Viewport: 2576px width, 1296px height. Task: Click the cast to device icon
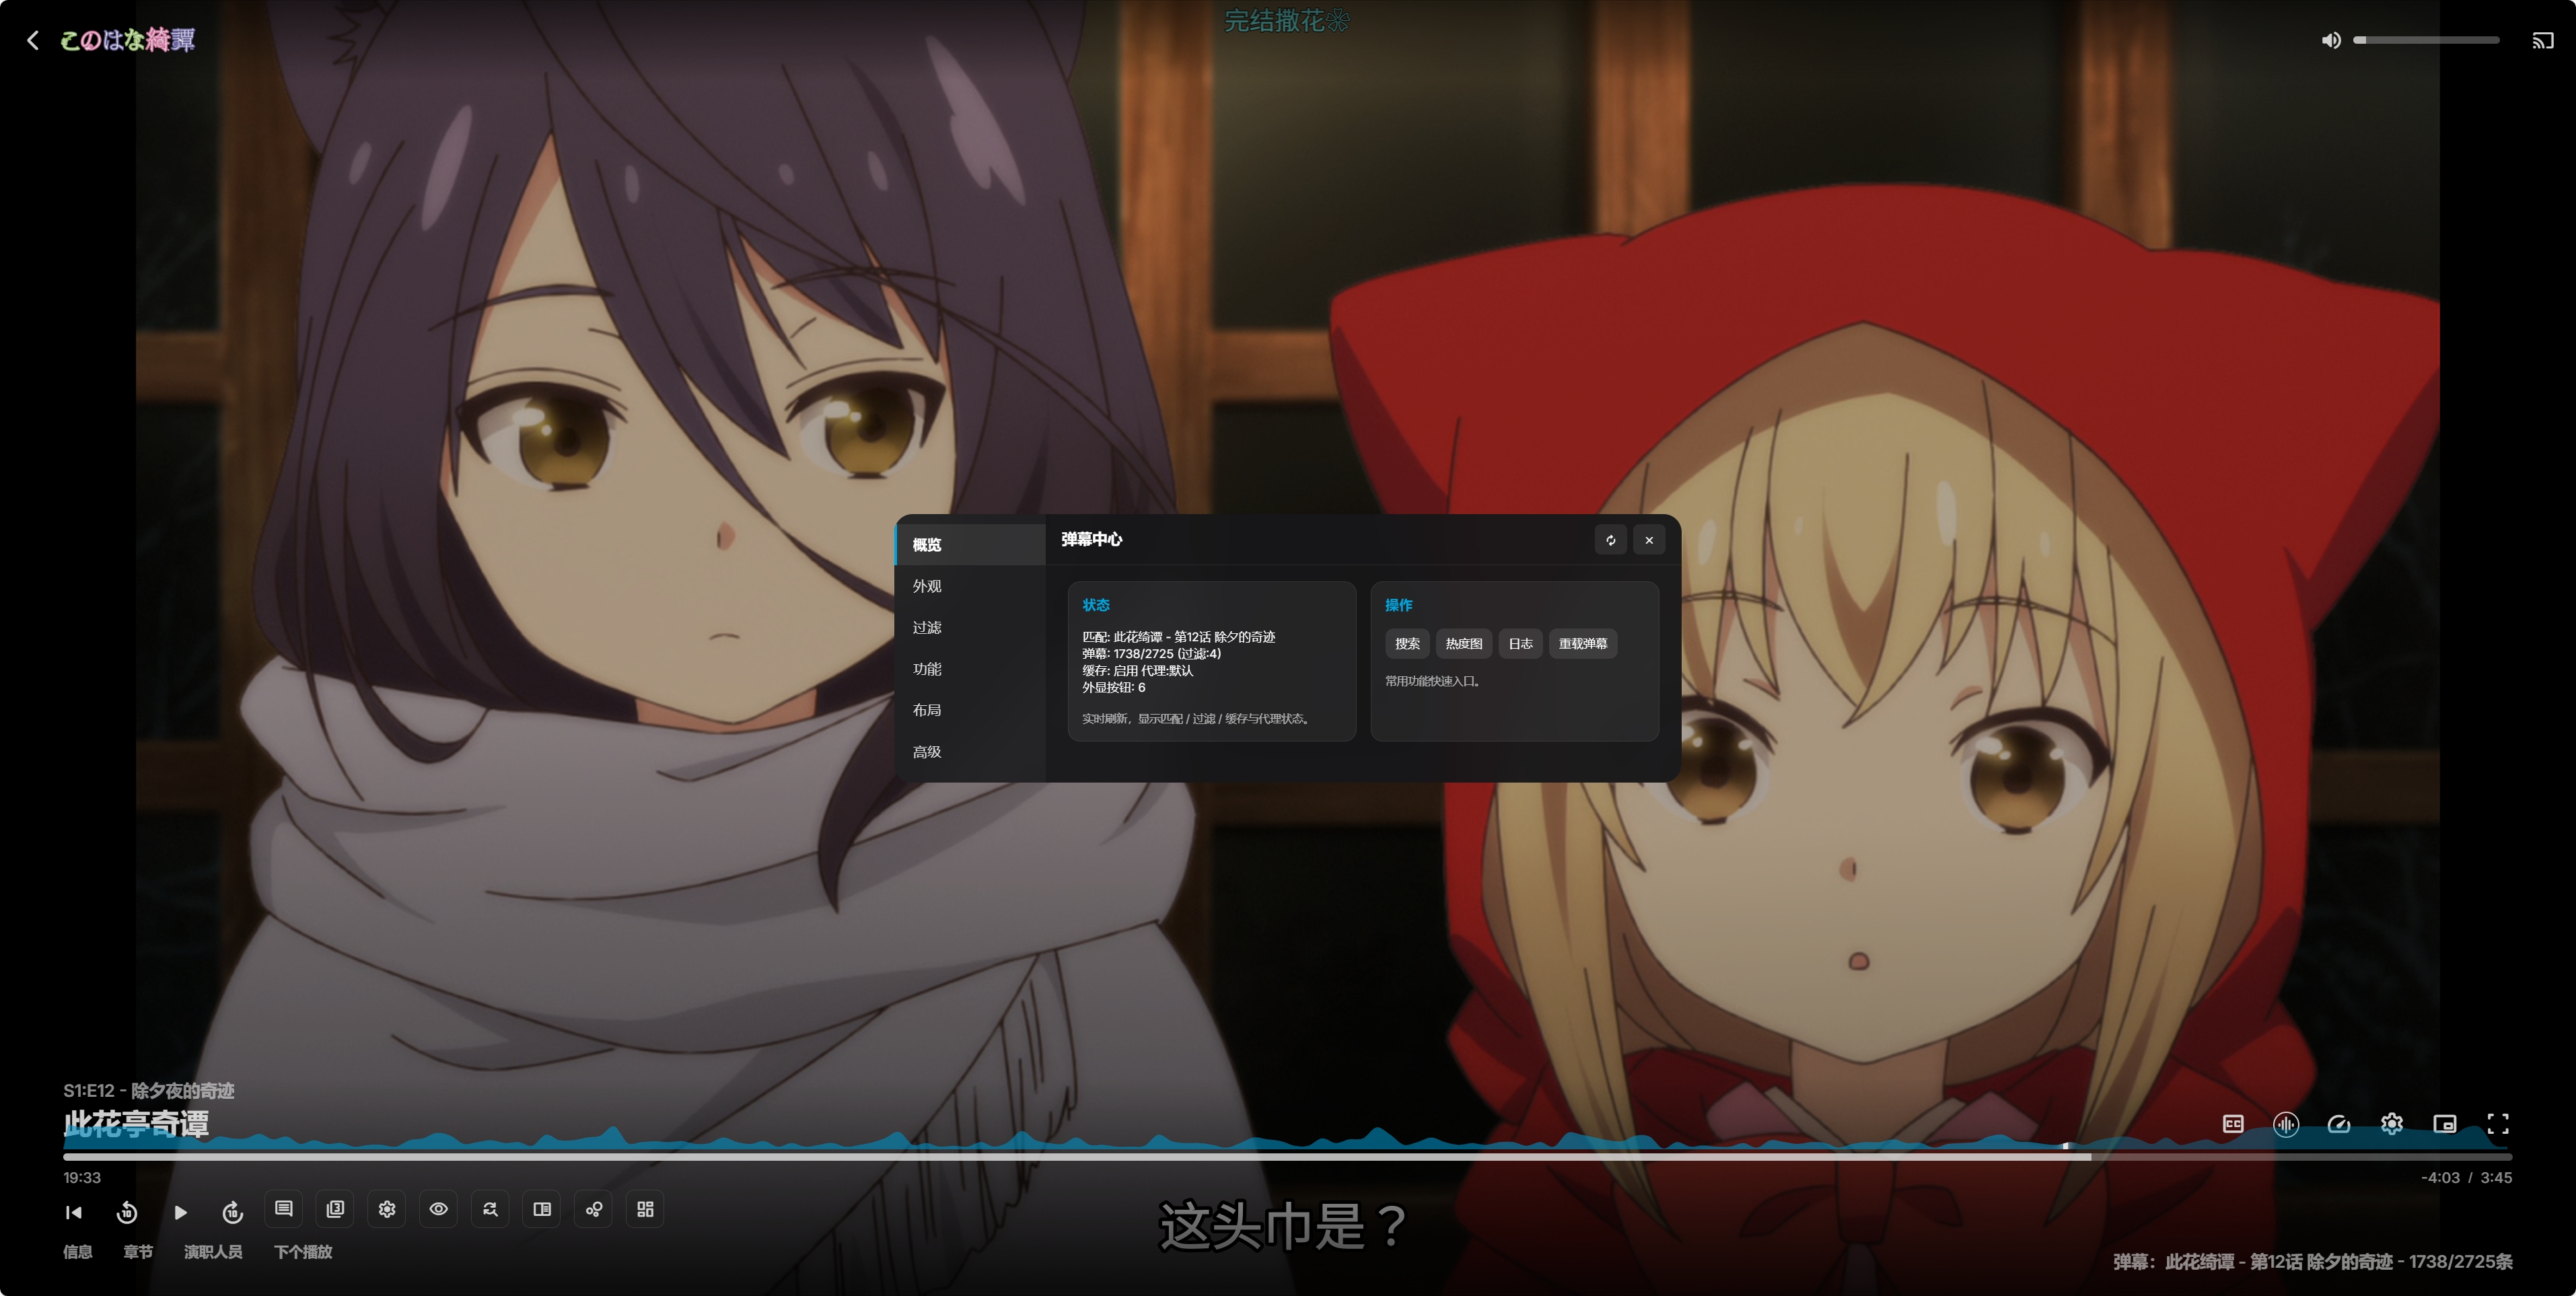click(2542, 41)
